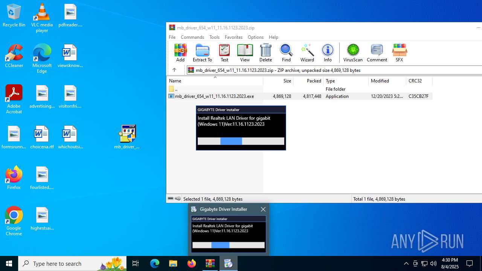The width and height of the screenshot is (482, 271).
Task: Select the Firefox desktop icon
Action: pyautogui.click(x=14, y=178)
